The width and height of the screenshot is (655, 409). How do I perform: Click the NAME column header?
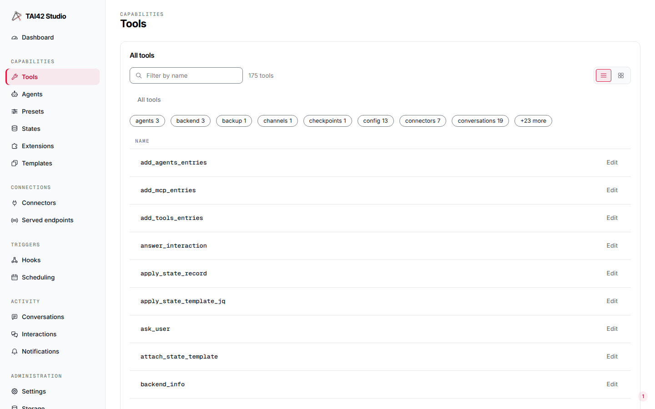142,141
